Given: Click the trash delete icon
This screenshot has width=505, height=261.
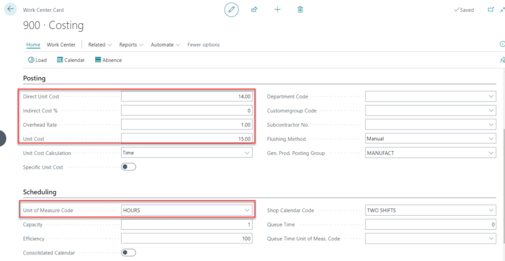Looking at the screenshot, I should click(300, 9).
